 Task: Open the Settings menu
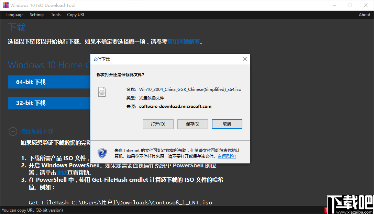37,15
